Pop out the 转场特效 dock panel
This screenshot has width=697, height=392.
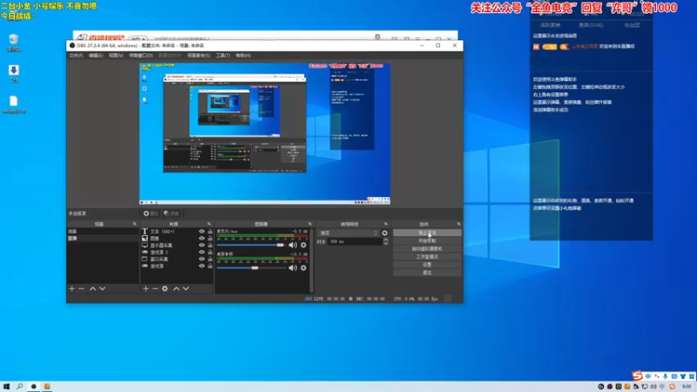click(x=385, y=224)
